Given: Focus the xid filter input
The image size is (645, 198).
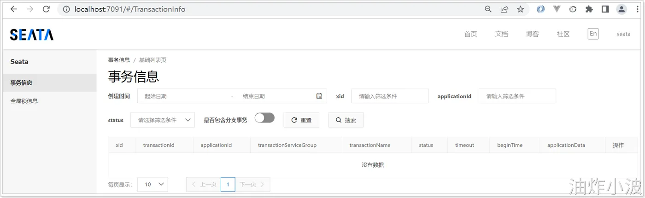Looking at the screenshot, I should coord(390,96).
